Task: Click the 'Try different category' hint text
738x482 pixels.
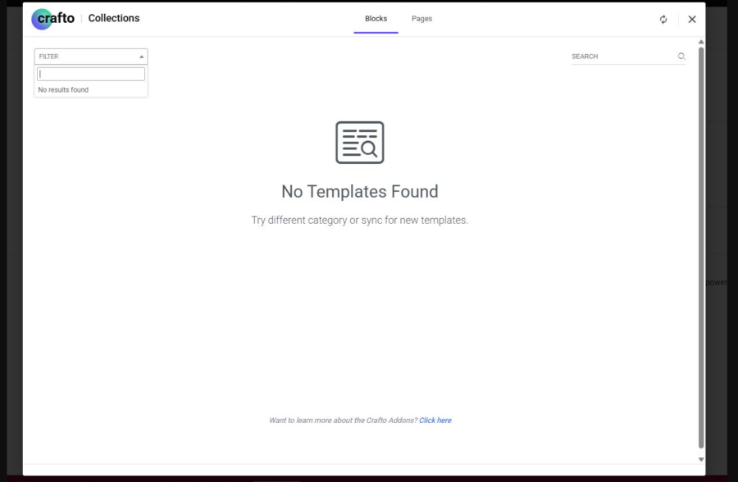Action: (359, 220)
